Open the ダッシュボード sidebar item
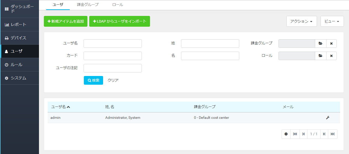Screen dimensions: 349x154 click(20, 9)
